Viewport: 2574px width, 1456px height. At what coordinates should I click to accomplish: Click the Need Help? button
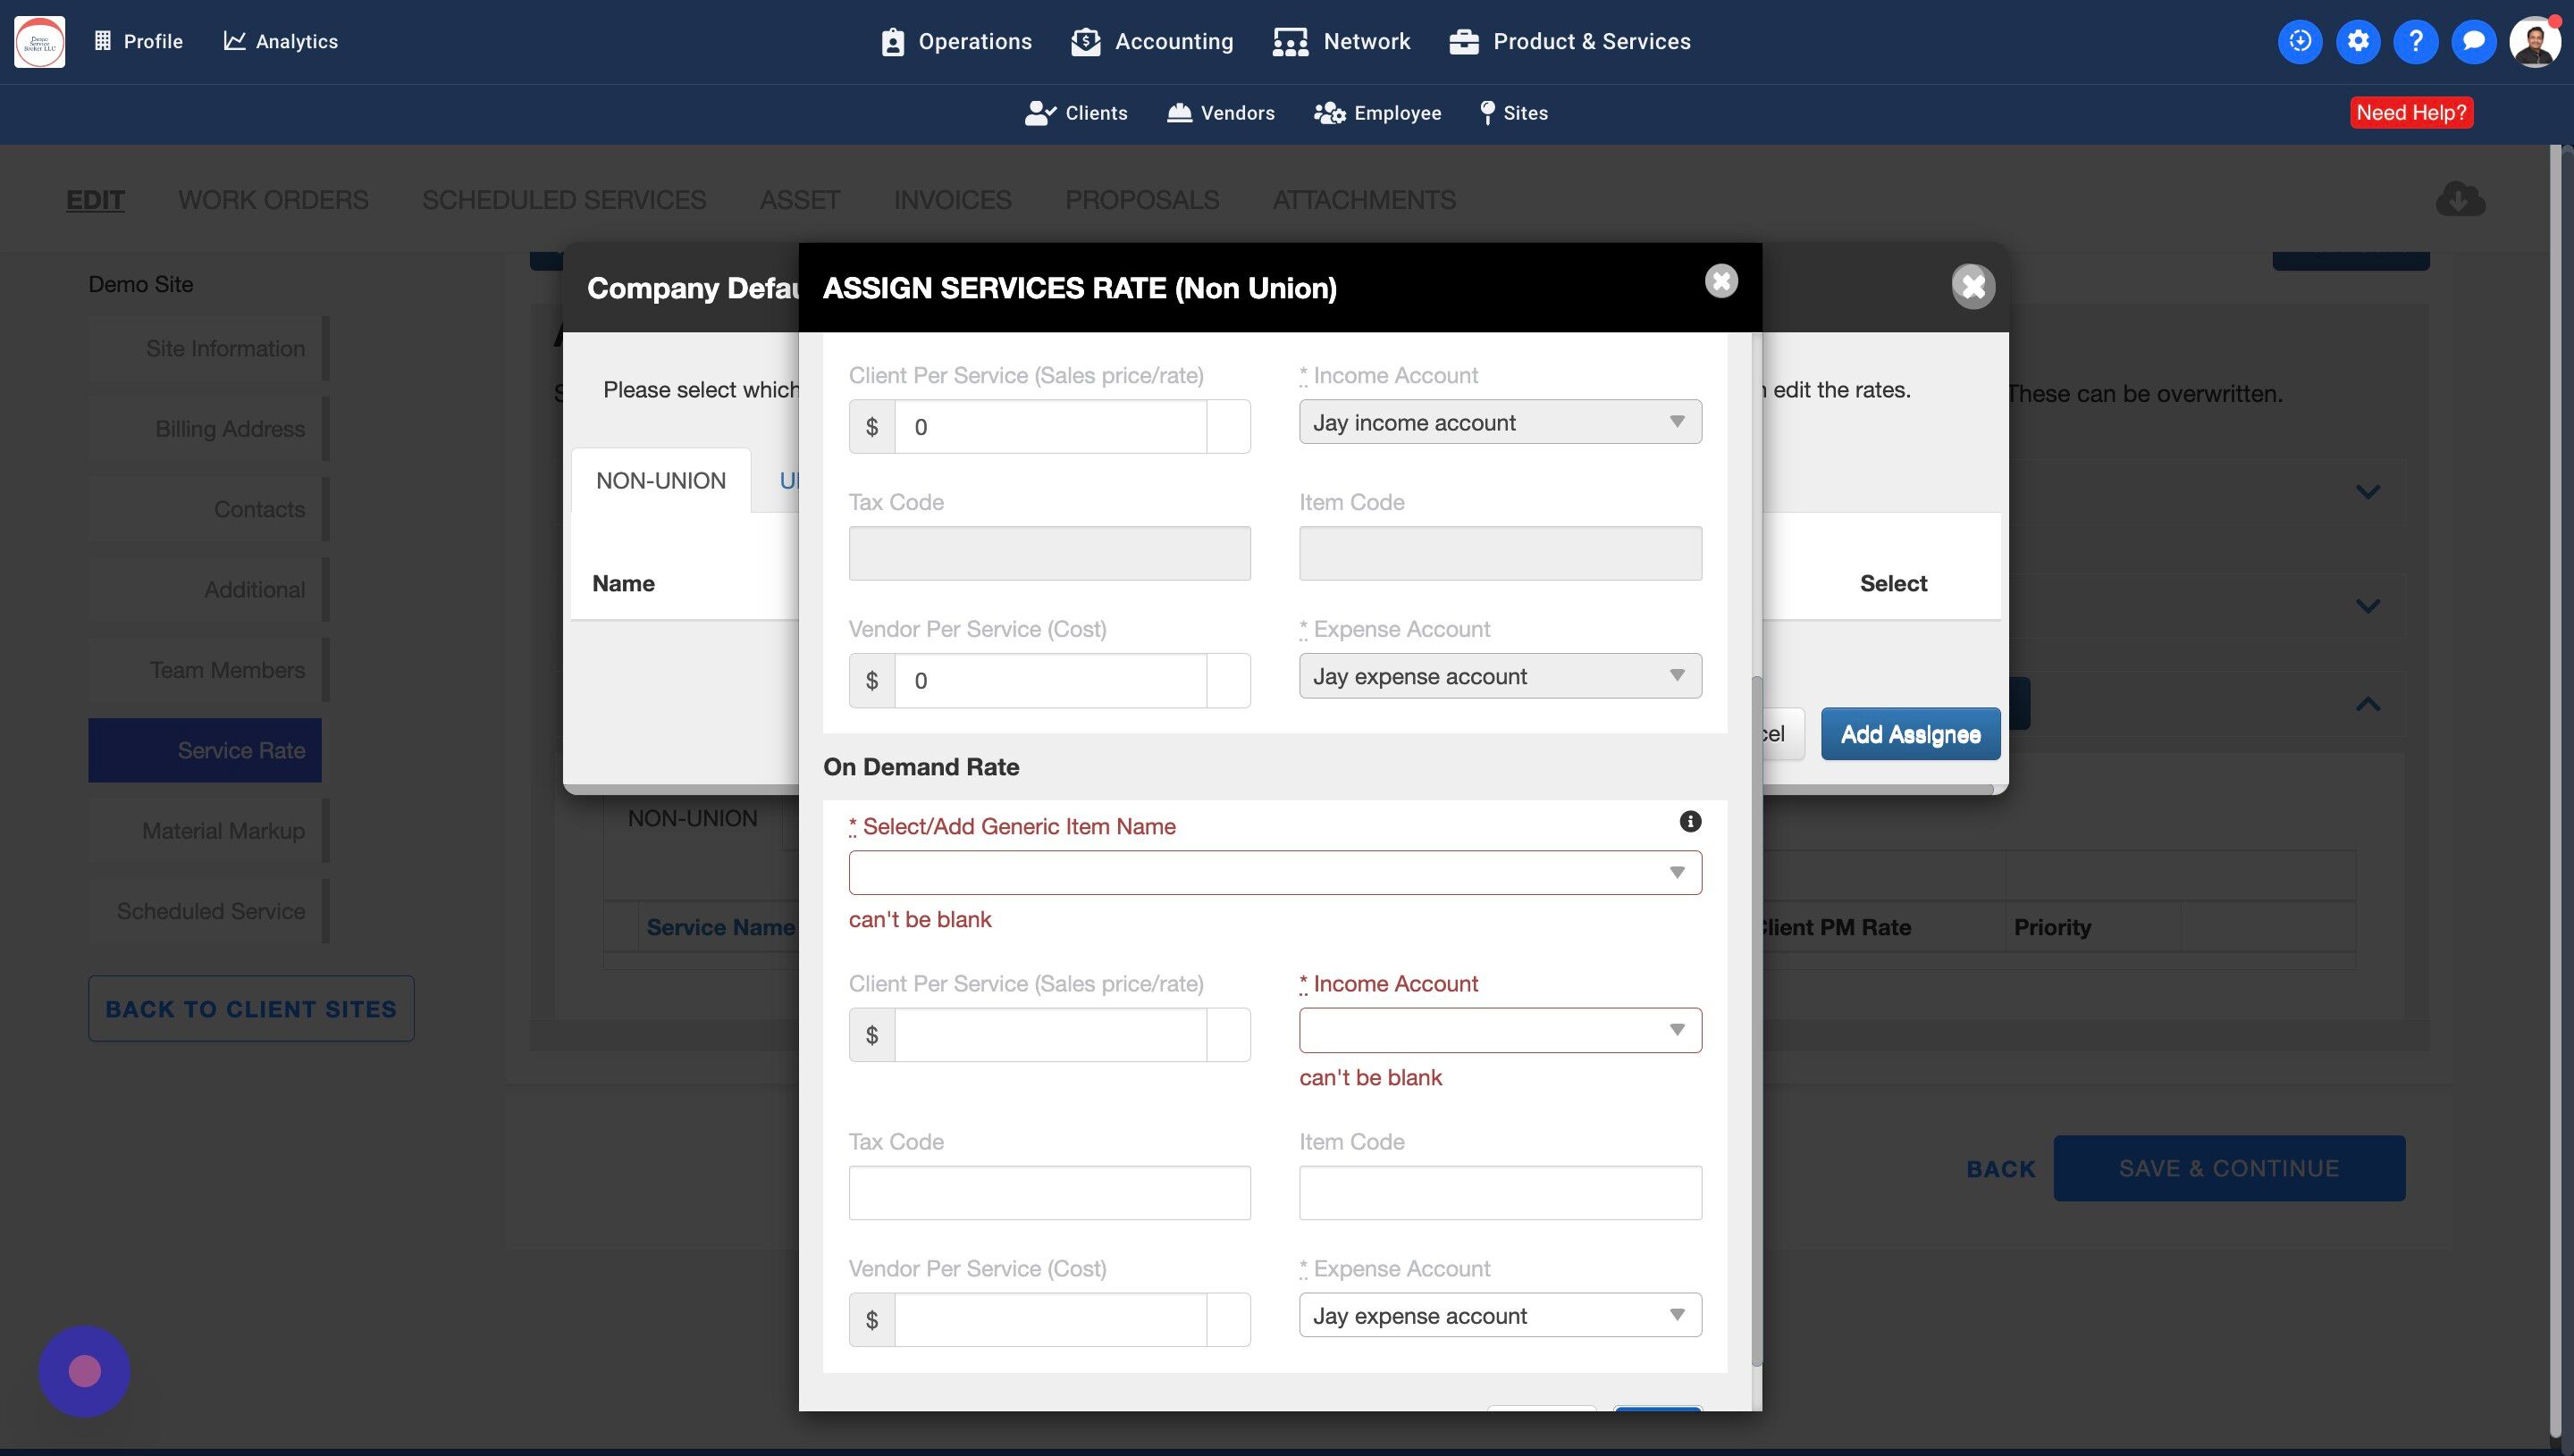tap(2411, 113)
